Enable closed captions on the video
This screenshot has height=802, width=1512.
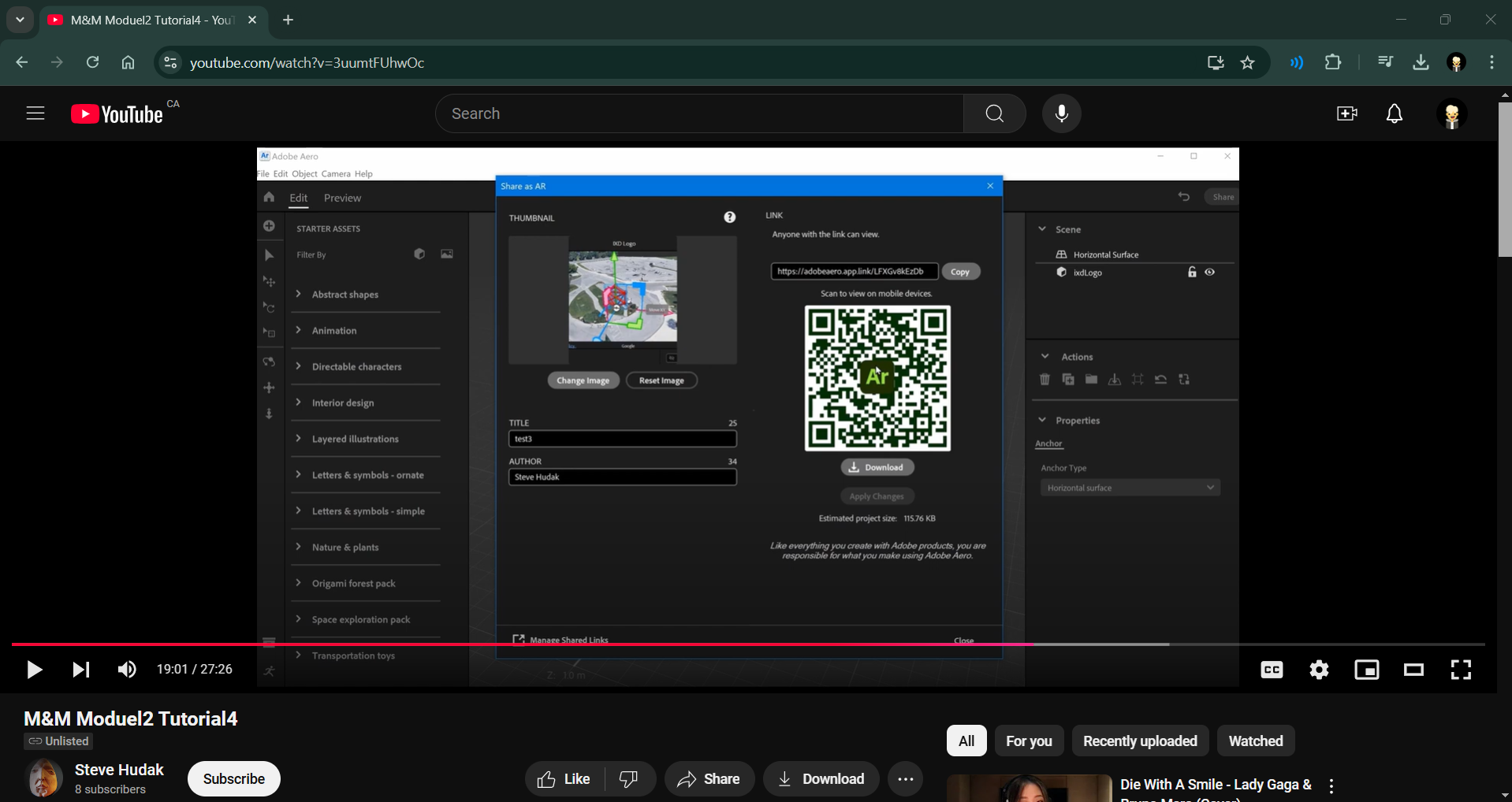tap(1271, 669)
